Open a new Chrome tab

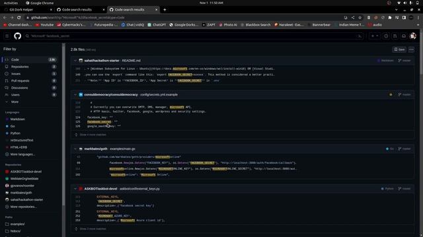(x=165, y=10)
